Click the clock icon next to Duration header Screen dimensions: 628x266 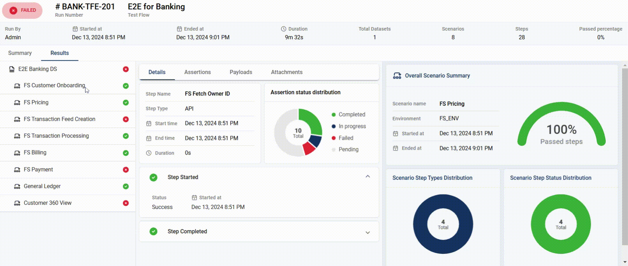(284, 29)
